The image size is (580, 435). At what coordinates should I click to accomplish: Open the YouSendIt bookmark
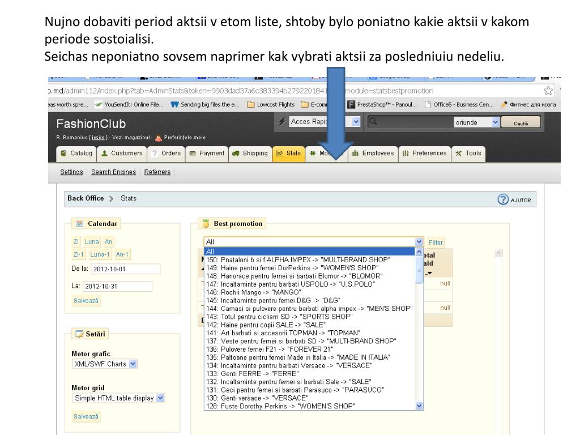[x=129, y=105]
